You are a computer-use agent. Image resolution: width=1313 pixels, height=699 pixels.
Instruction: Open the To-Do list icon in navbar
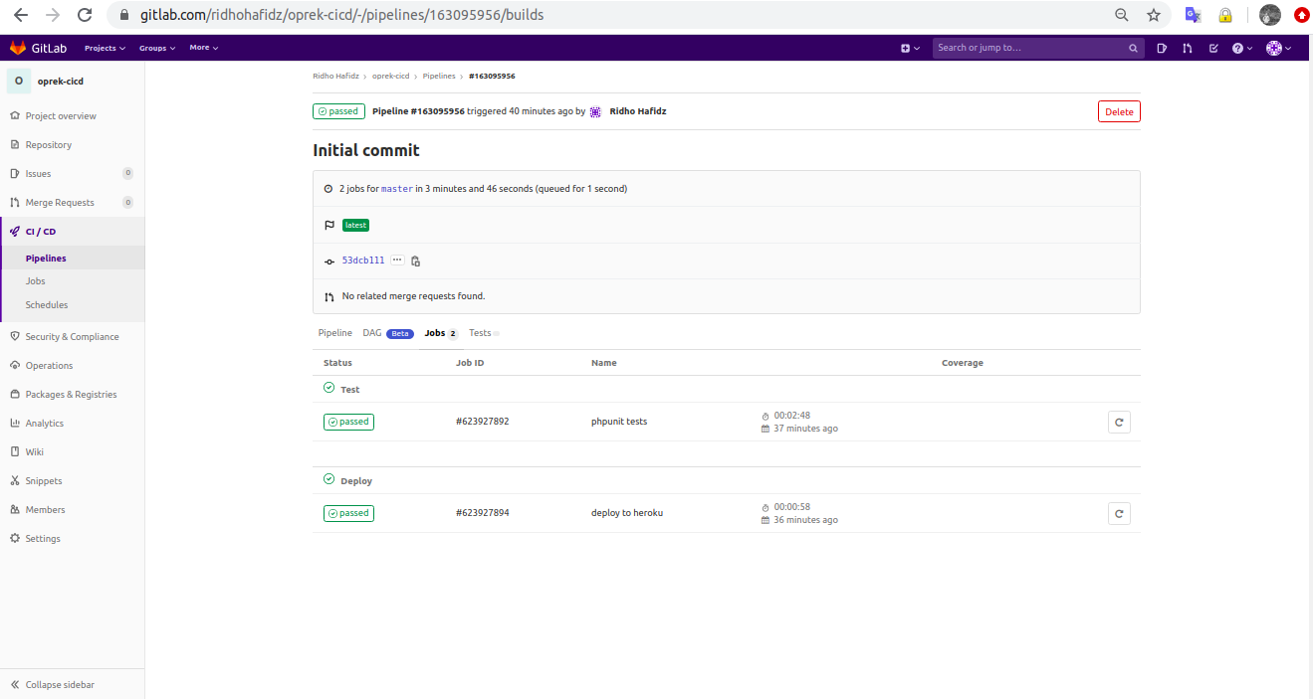pos(1212,48)
